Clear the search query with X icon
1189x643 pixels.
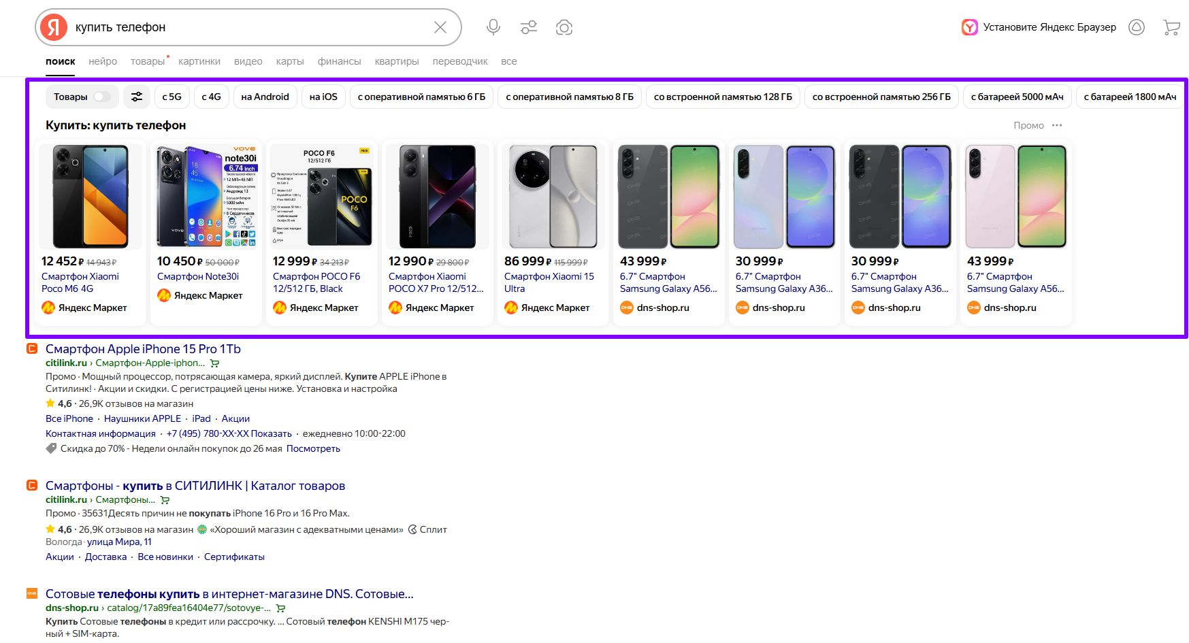440,27
